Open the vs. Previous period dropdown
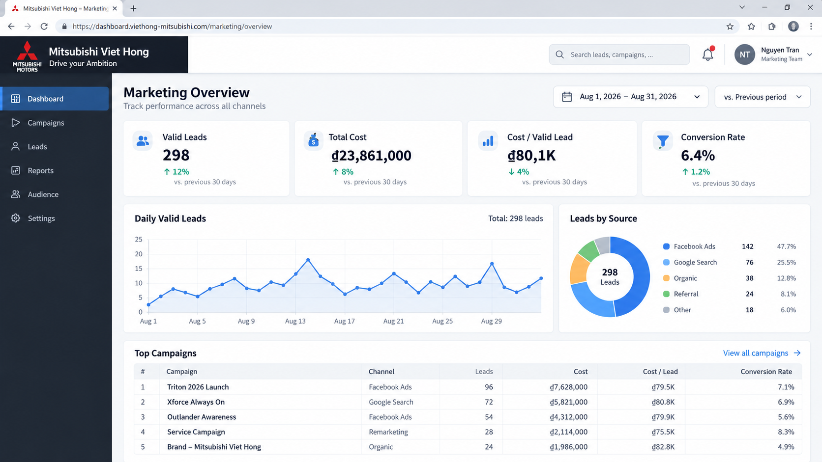The width and height of the screenshot is (822, 462). point(762,97)
